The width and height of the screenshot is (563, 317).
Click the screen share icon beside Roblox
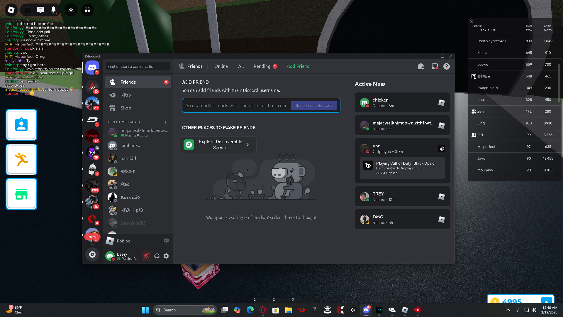click(166, 241)
